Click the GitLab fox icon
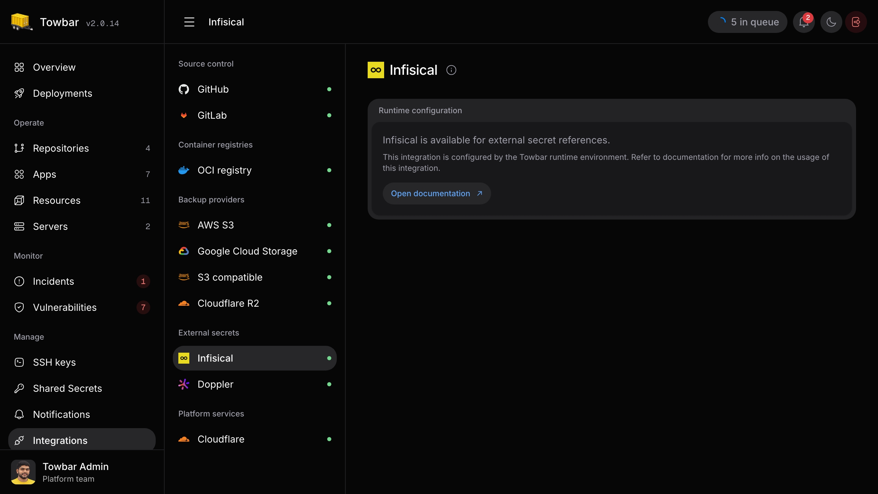This screenshot has height=494, width=878. click(184, 115)
